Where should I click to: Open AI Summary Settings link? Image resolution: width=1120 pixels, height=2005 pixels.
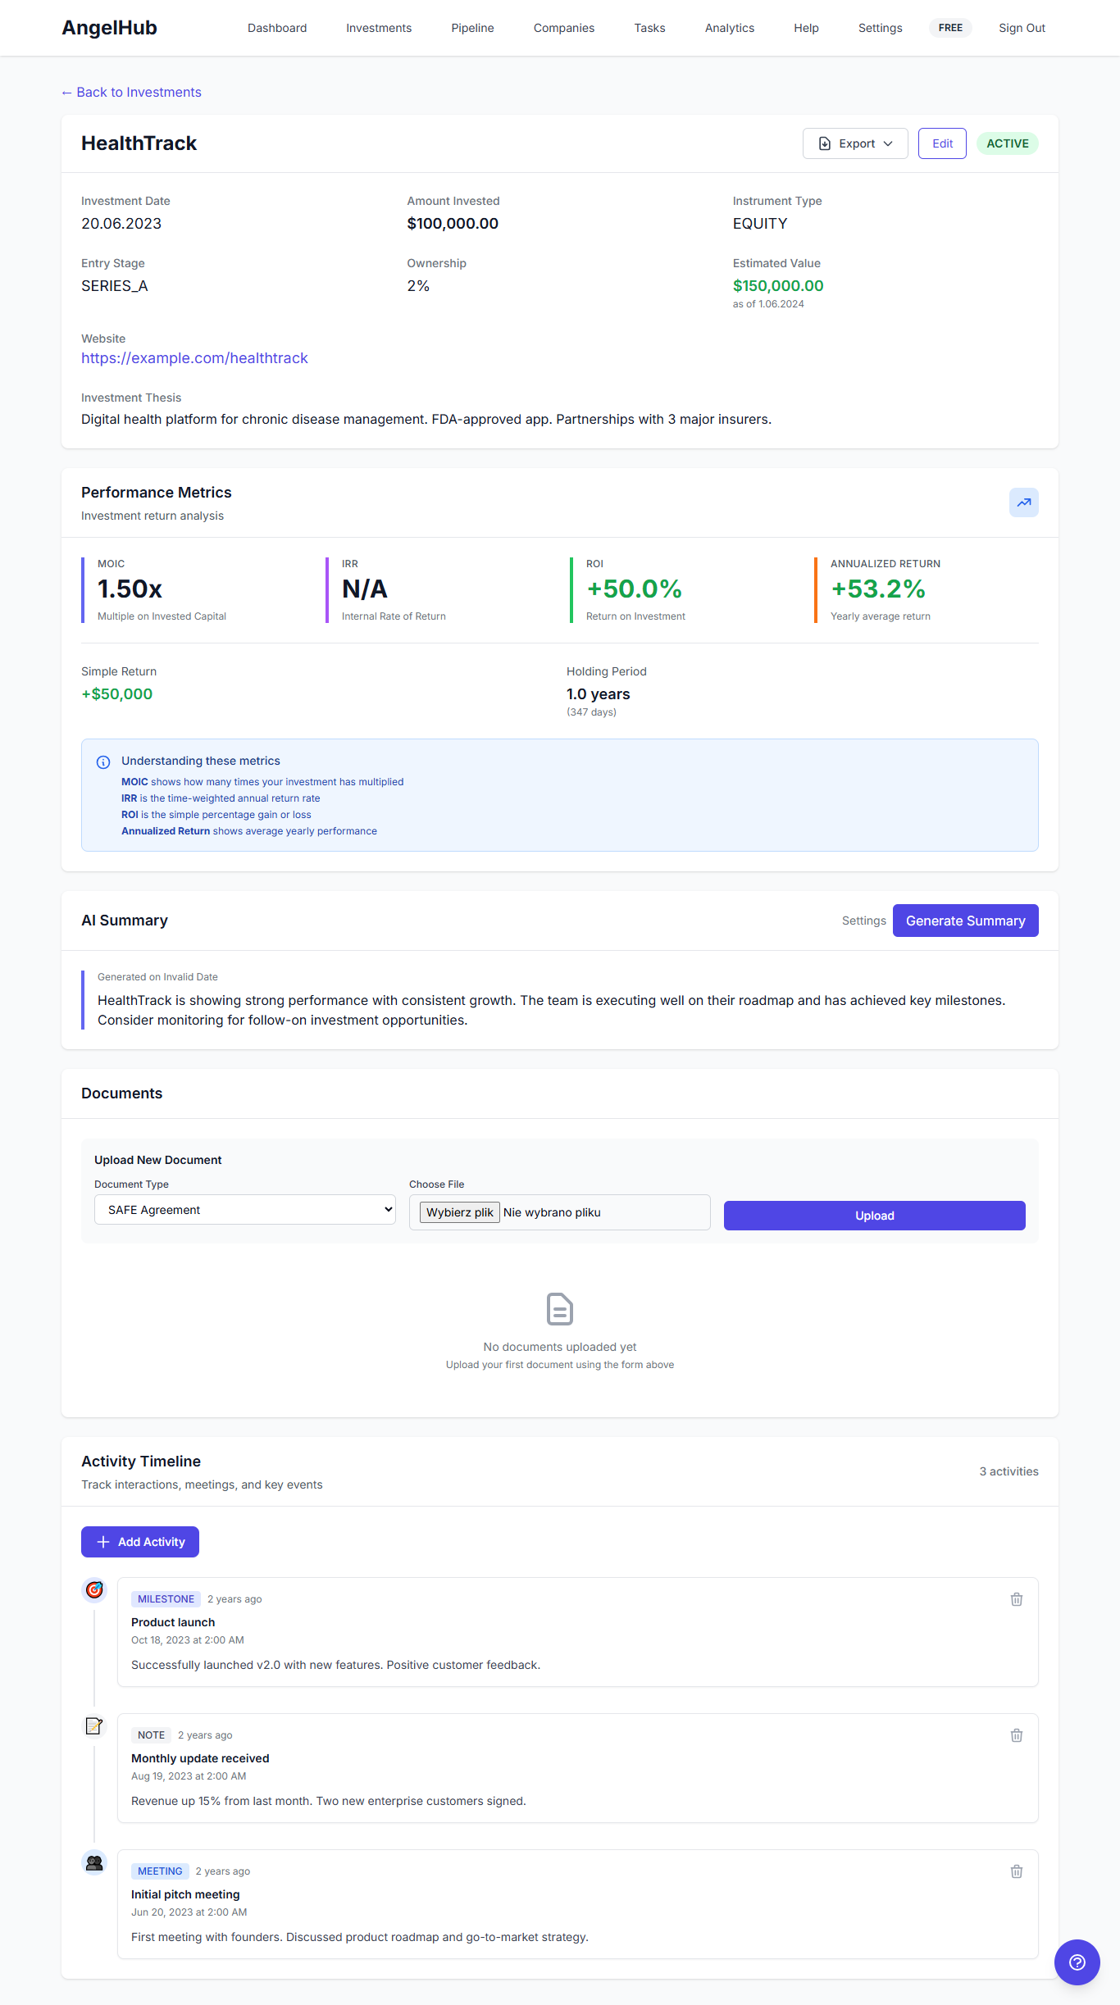point(863,921)
